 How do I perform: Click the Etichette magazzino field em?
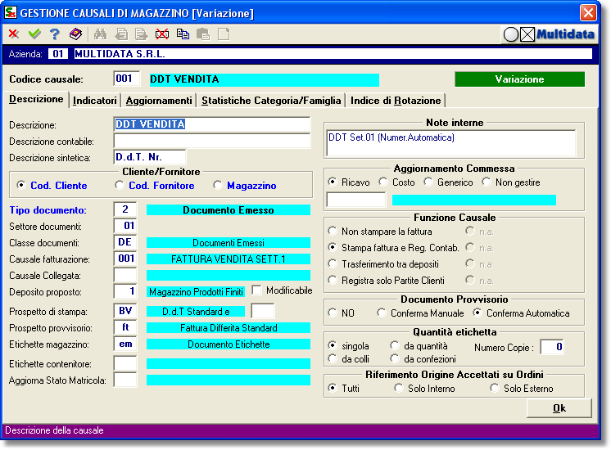click(x=125, y=344)
